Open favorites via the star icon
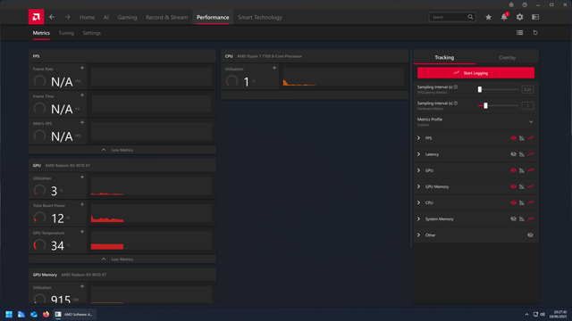 tap(488, 17)
